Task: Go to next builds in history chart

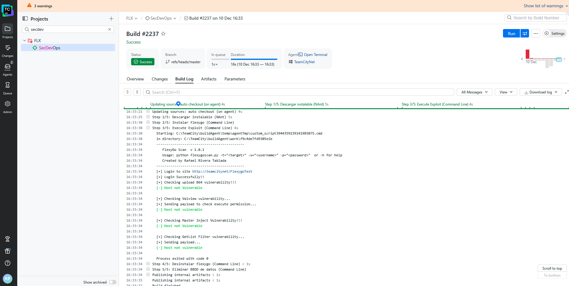Action: click(x=564, y=59)
